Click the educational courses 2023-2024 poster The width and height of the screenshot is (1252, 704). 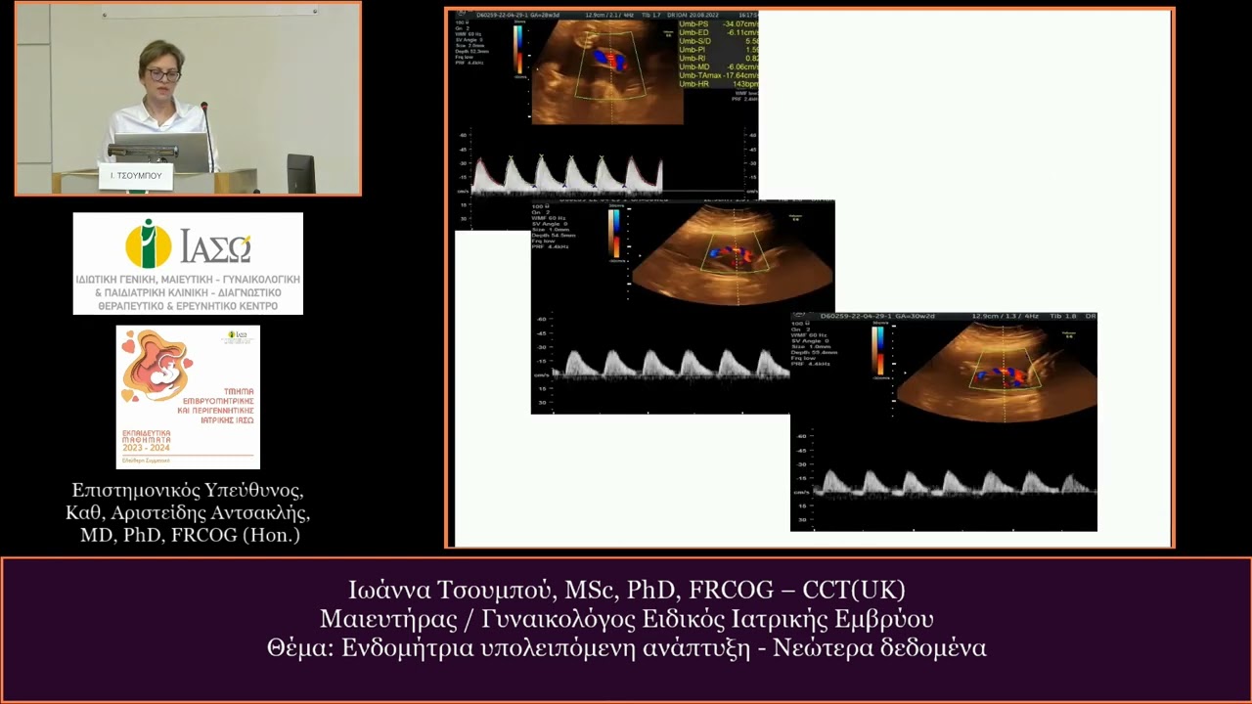coord(188,397)
